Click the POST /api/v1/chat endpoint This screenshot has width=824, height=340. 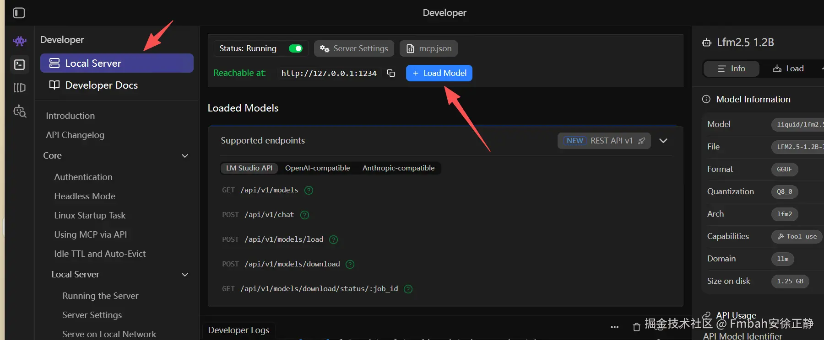258,215
